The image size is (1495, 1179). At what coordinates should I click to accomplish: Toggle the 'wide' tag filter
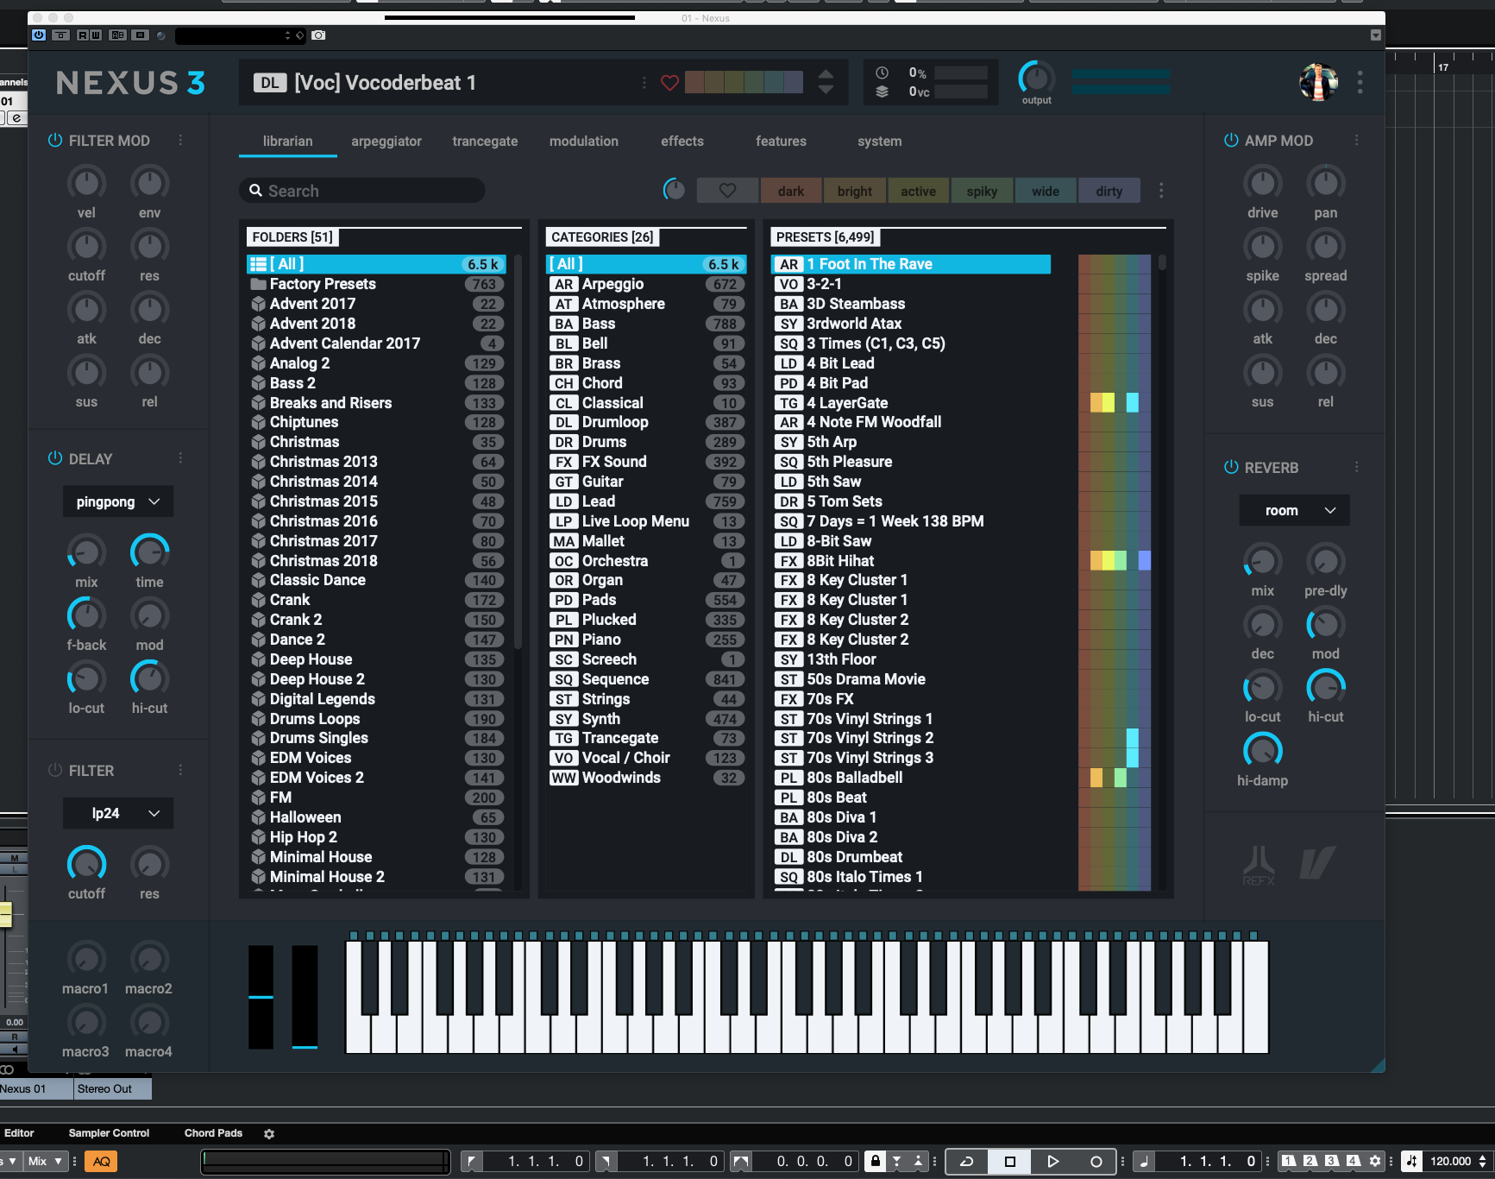[1046, 191]
